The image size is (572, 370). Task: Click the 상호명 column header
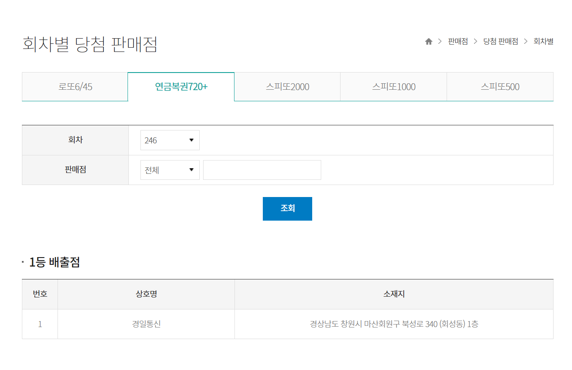click(x=146, y=294)
